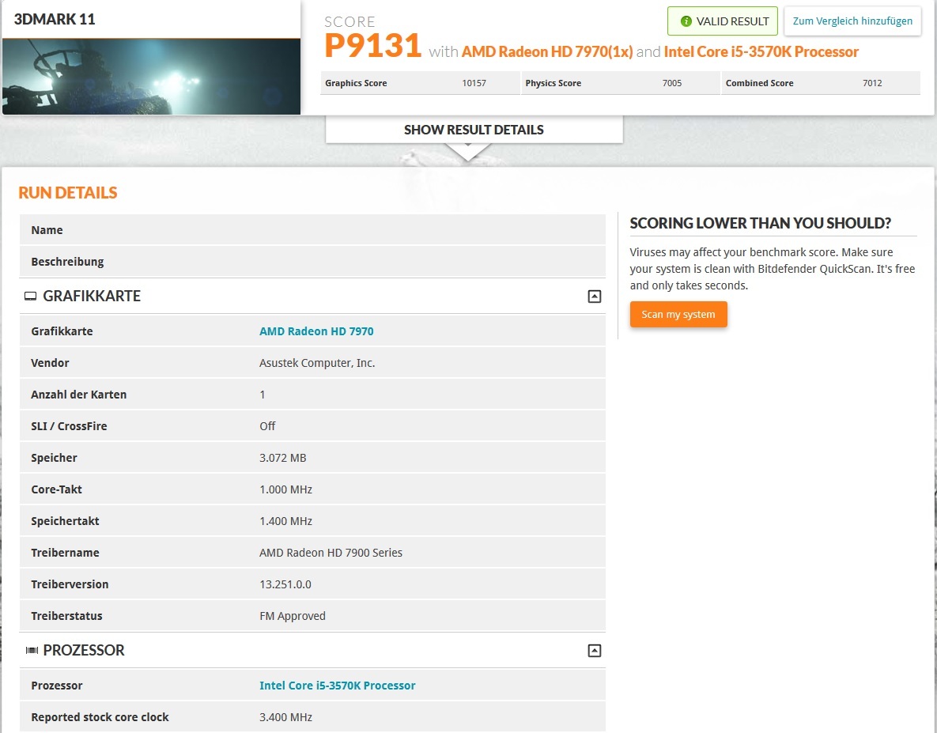
Task: Add result via Zum Vergleich hinzufügen
Action: (x=852, y=21)
